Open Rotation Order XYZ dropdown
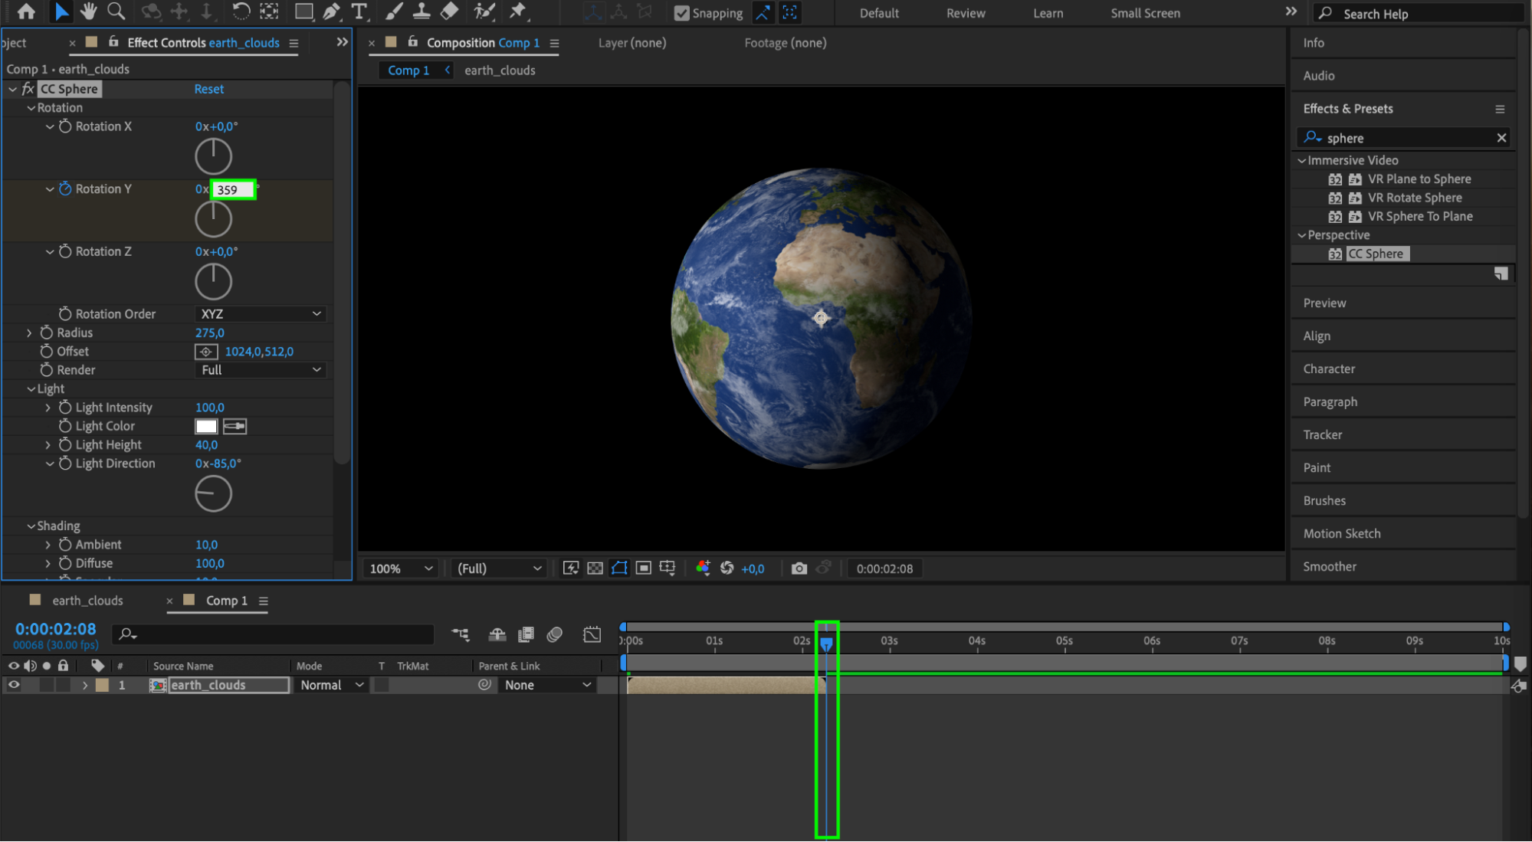The image size is (1532, 842). click(x=261, y=314)
